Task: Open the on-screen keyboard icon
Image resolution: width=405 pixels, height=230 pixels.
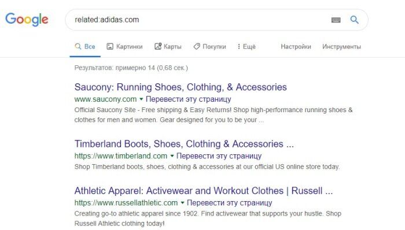Action: (x=336, y=20)
